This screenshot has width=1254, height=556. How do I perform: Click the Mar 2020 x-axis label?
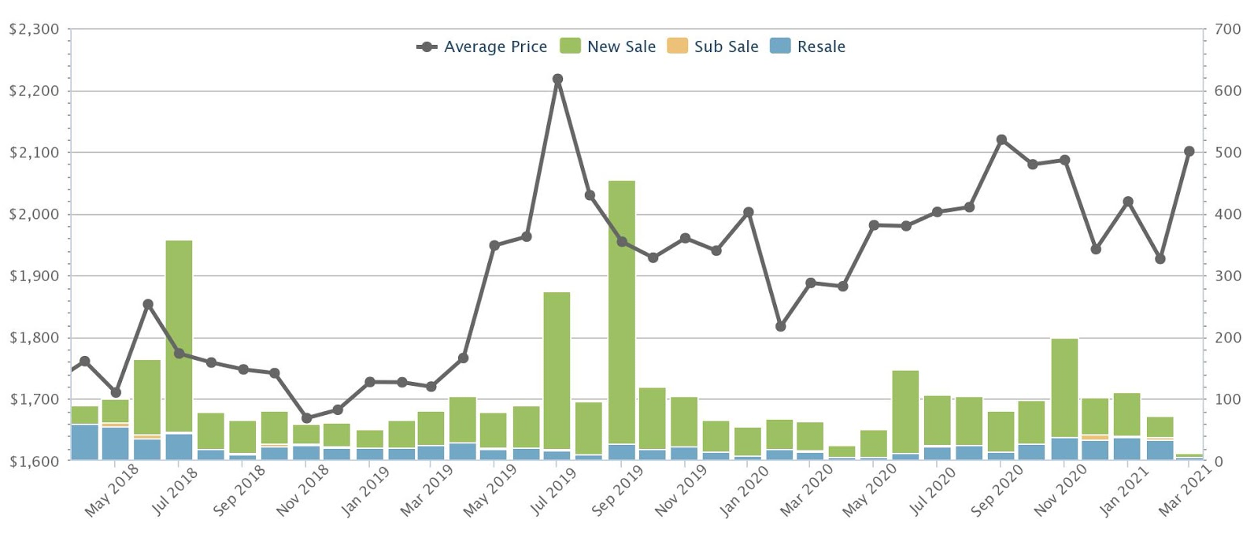806,490
